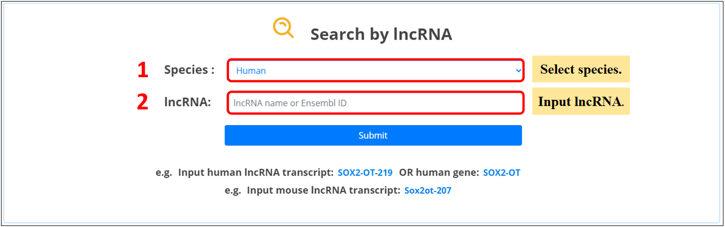Viewport: 725px width, 227px height.
Task: Open the SOX2-OT-219 example transcript link
Action: 365,173
